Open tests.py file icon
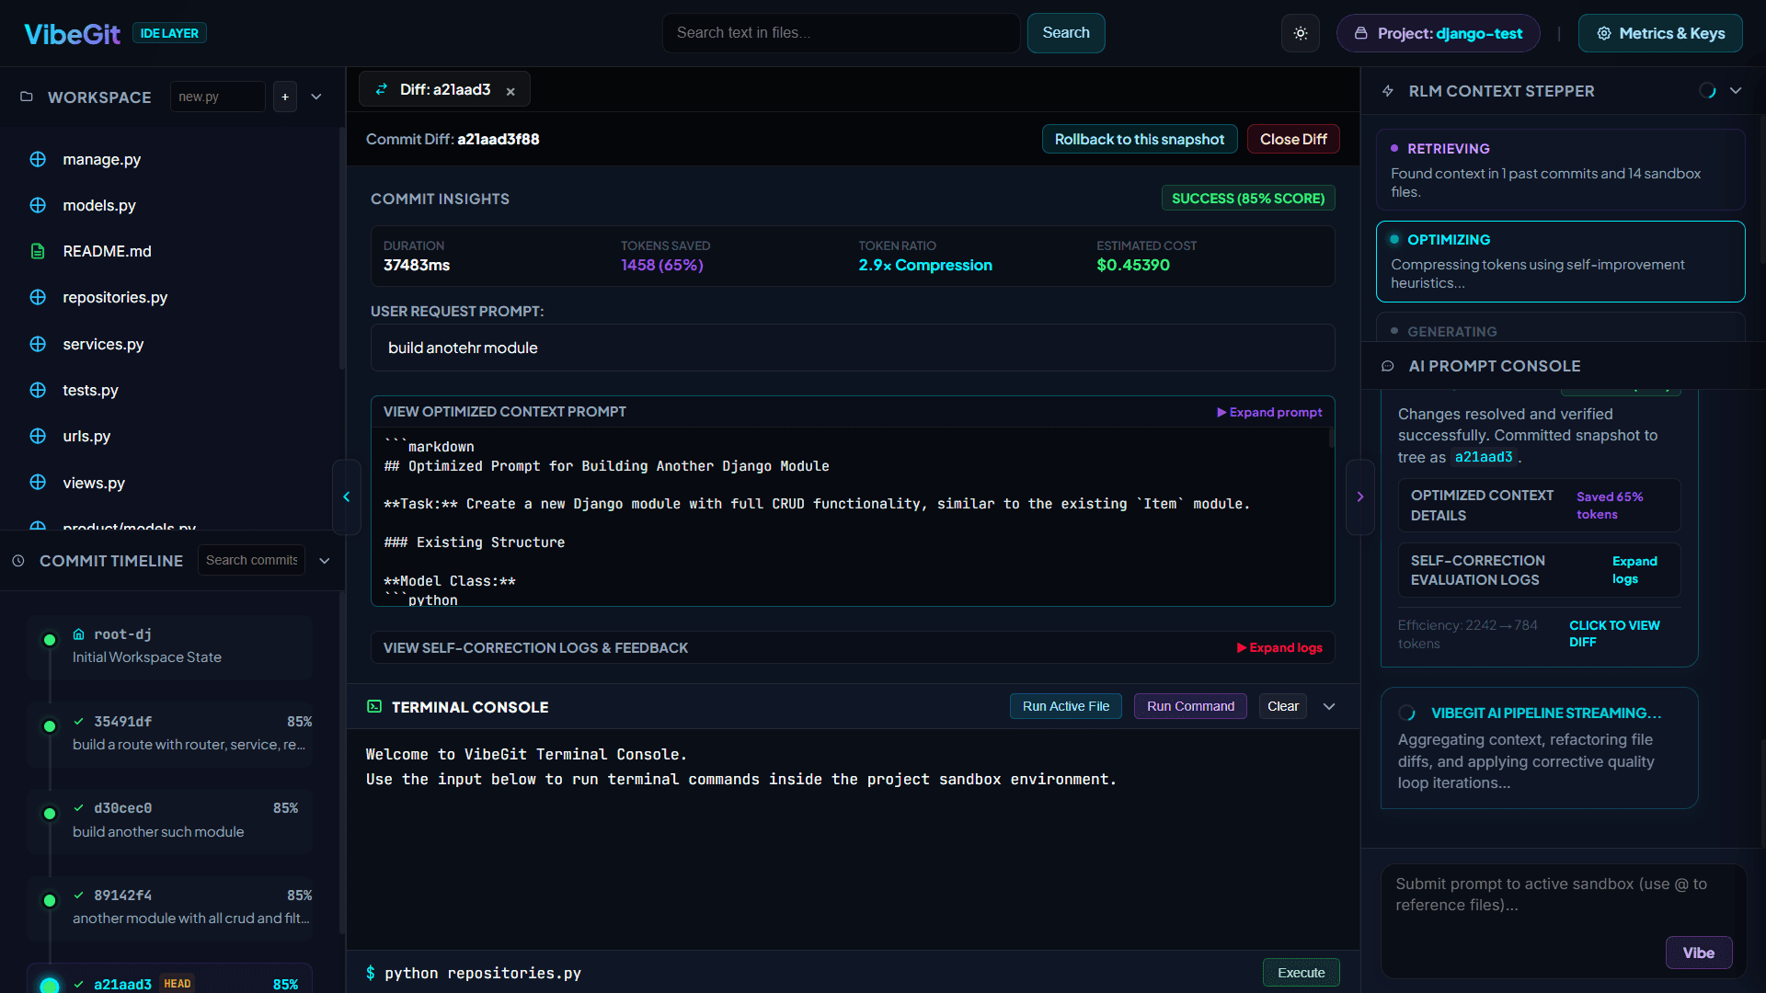Viewport: 1766px width, 993px height. point(38,390)
